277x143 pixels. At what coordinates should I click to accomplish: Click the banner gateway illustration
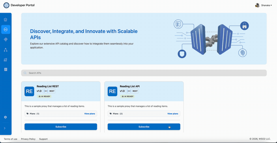211,39
